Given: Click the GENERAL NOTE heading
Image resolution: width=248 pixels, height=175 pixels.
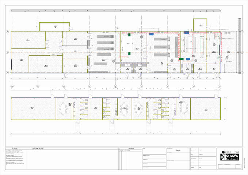Looking at the screenshot, I should (38, 149).
